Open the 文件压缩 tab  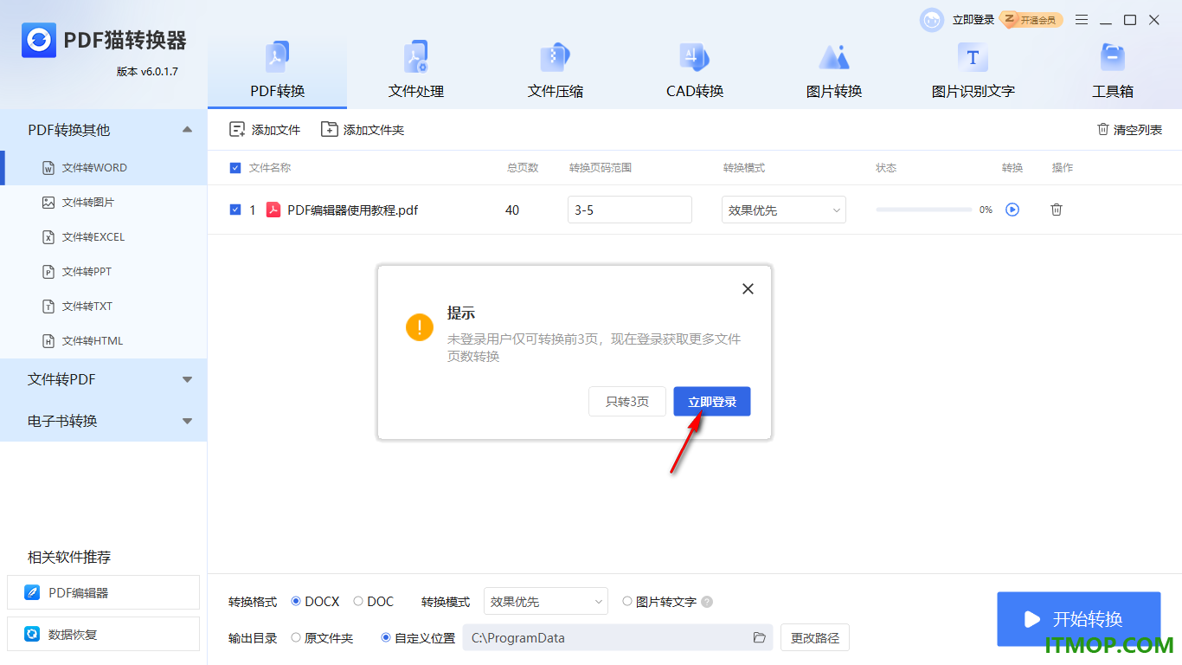[x=556, y=71]
